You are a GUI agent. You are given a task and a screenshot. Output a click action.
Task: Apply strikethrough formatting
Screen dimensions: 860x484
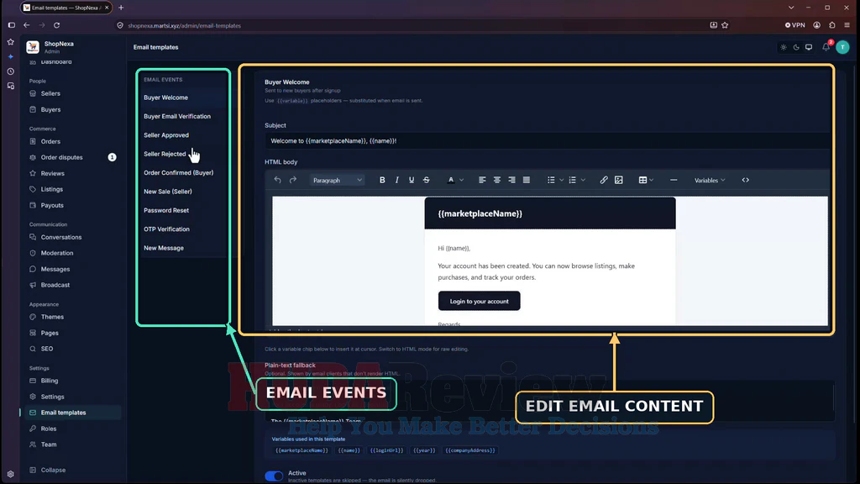click(426, 180)
